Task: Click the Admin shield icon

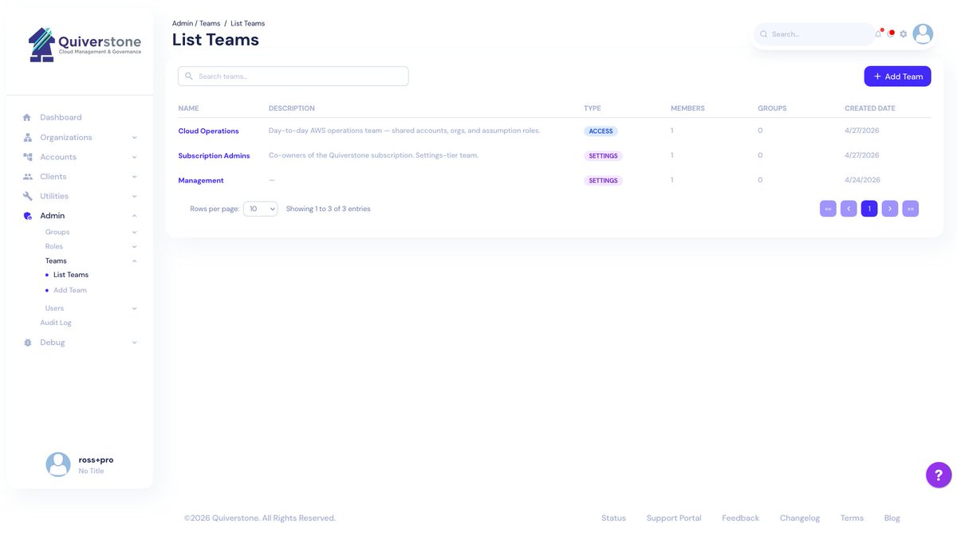Action: pos(27,216)
